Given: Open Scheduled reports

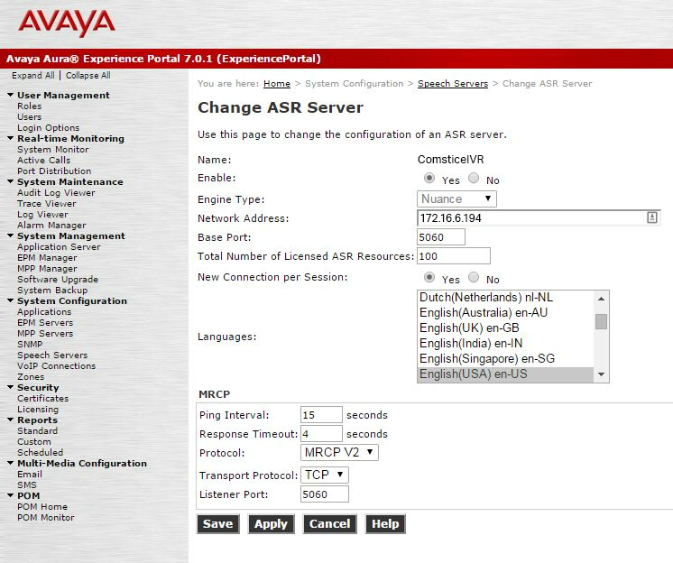Looking at the screenshot, I should (x=40, y=452).
